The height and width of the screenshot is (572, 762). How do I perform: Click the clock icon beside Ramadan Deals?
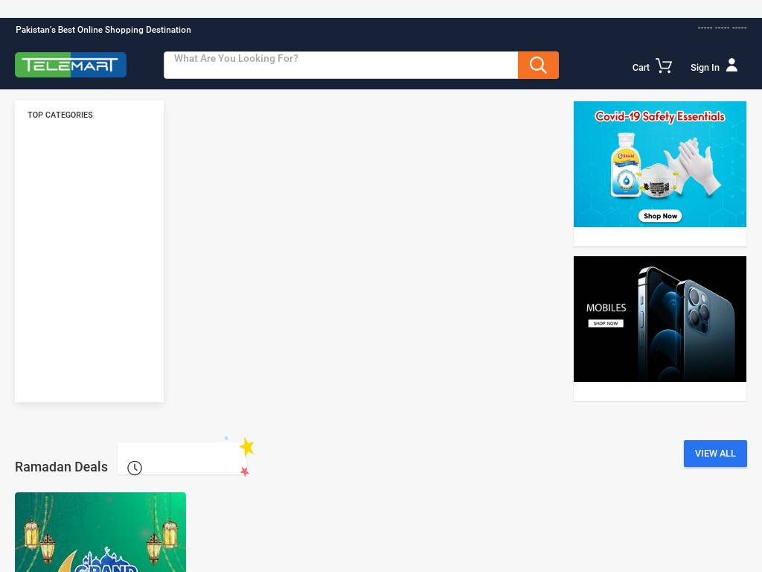click(135, 468)
